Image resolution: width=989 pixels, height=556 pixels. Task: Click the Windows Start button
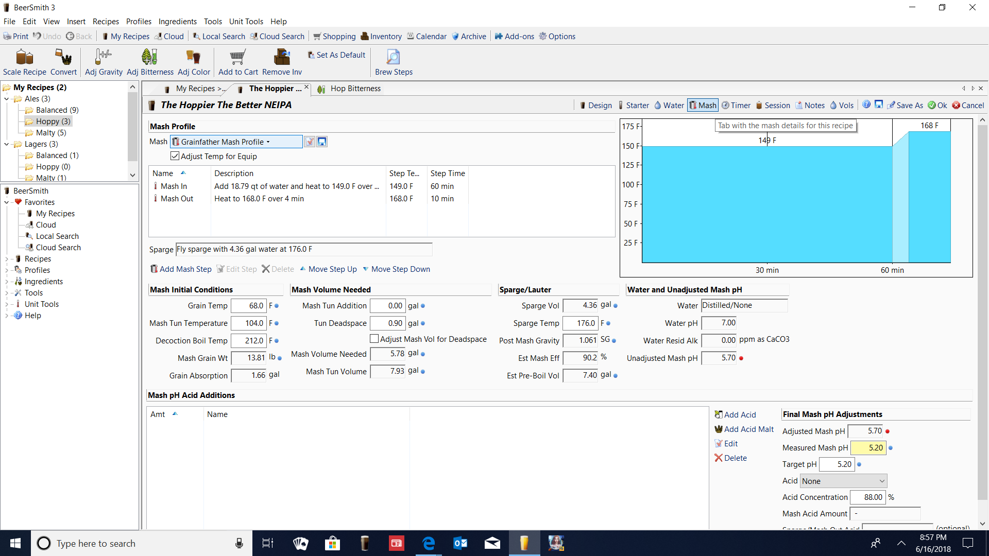15,543
